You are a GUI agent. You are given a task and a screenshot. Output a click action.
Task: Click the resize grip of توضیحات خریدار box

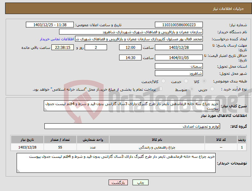18,171
